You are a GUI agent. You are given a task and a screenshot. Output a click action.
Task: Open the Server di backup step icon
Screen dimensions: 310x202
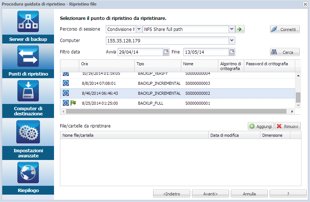(x=28, y=21)
